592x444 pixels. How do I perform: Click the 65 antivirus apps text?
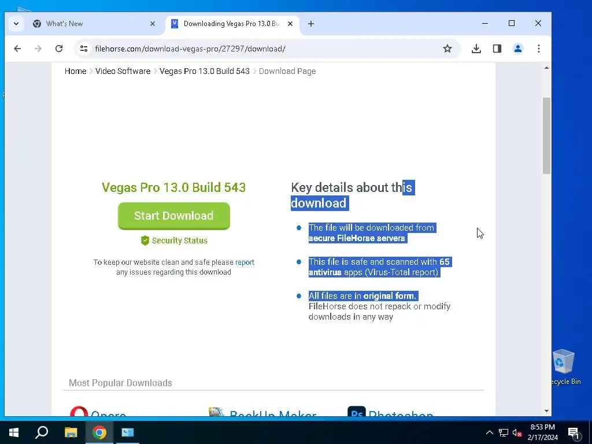[x=379, y=267]
